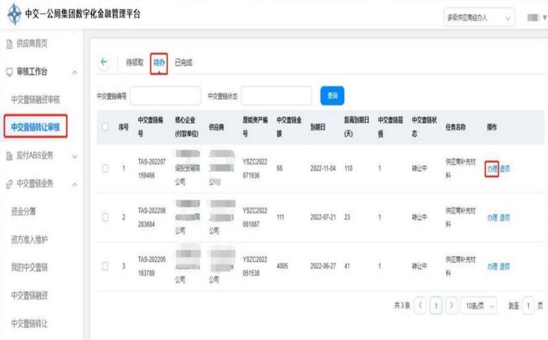Check the row for TAS-202205163789
Image resolution: width=548 pixels, height=340 pixels.
click(x=105, y=266)
